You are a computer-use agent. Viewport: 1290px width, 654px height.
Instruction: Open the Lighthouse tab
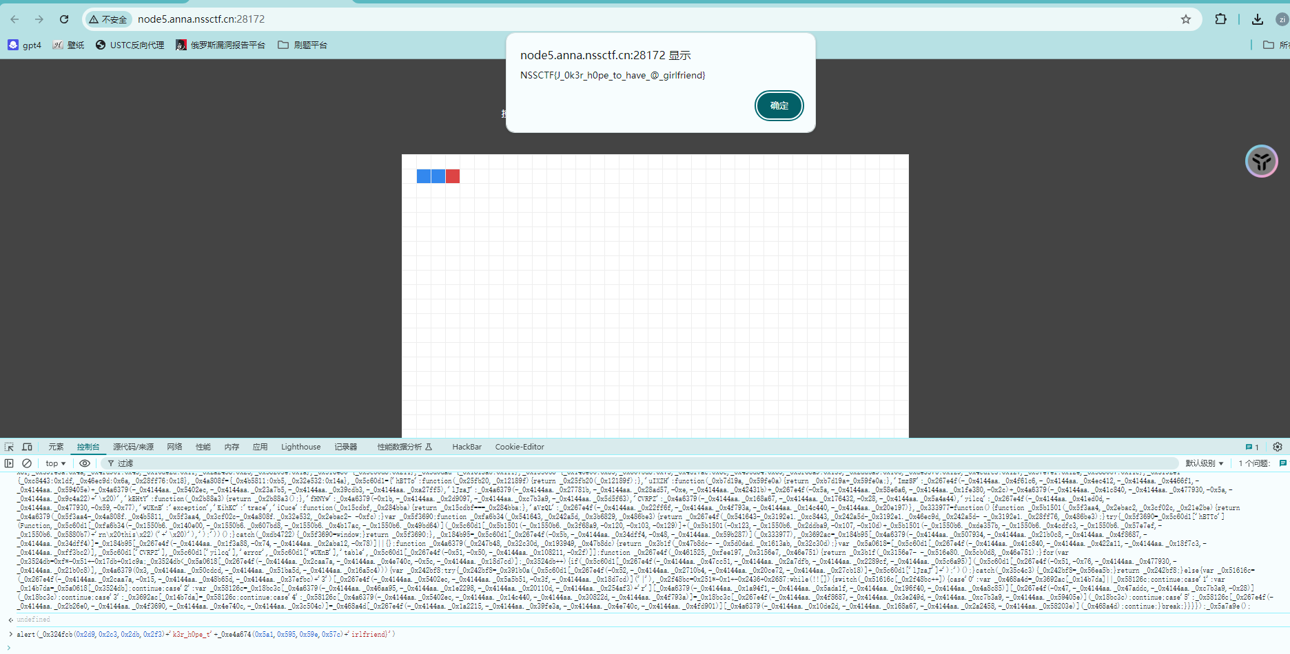(x=300, y=447)
